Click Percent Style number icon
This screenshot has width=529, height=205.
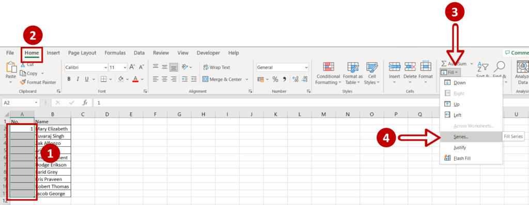coord(275,79)
